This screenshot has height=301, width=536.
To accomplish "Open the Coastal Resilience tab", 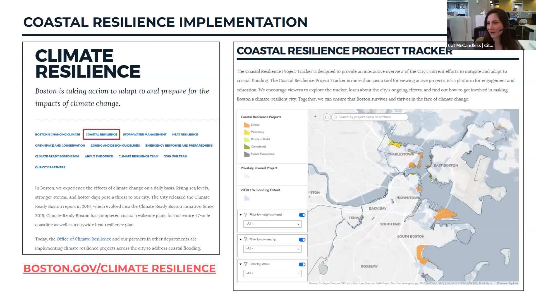I will click(101, 134).
